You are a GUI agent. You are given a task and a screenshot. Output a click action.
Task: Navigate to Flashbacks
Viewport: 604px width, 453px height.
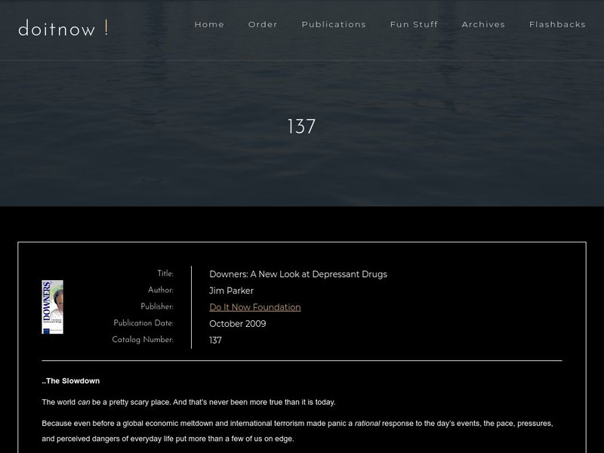(557, 24)
